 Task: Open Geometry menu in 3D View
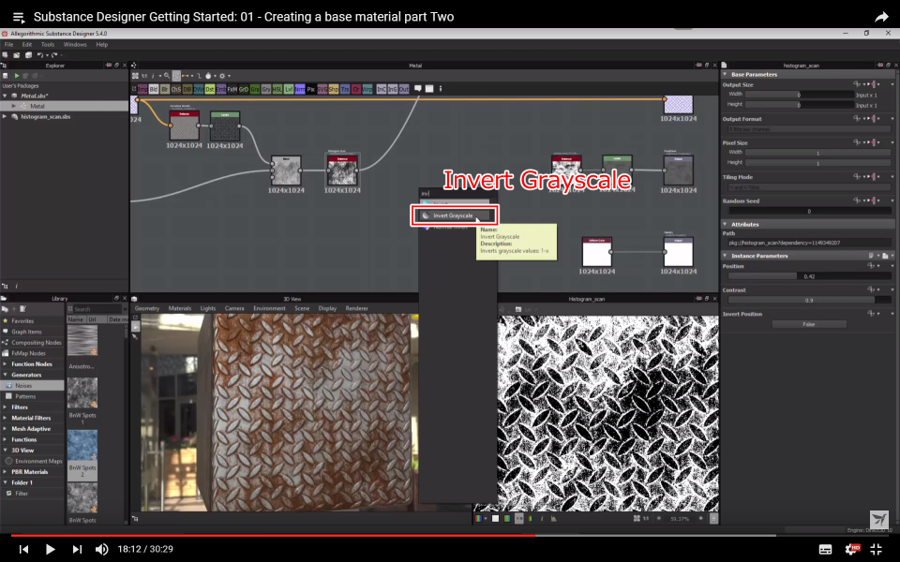(x=147, y=308)
